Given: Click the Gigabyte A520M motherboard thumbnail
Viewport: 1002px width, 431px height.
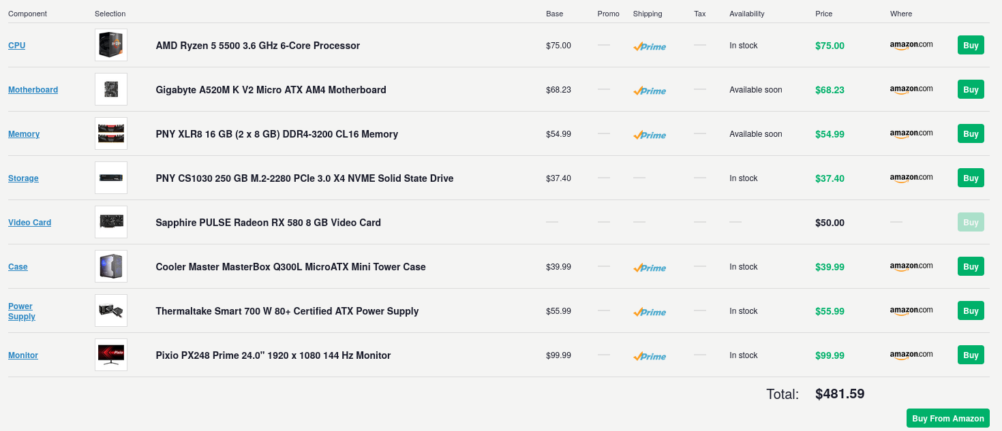Looking at the screenshot, I should [x=111, y=89].
